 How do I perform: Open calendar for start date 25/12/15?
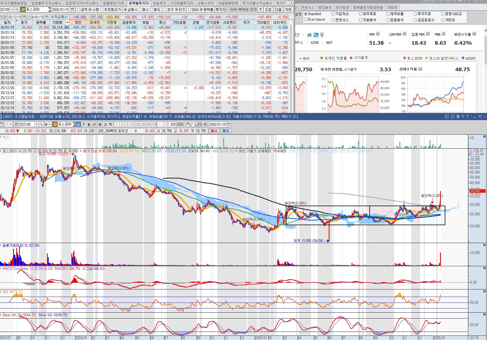tap(24, 17)
